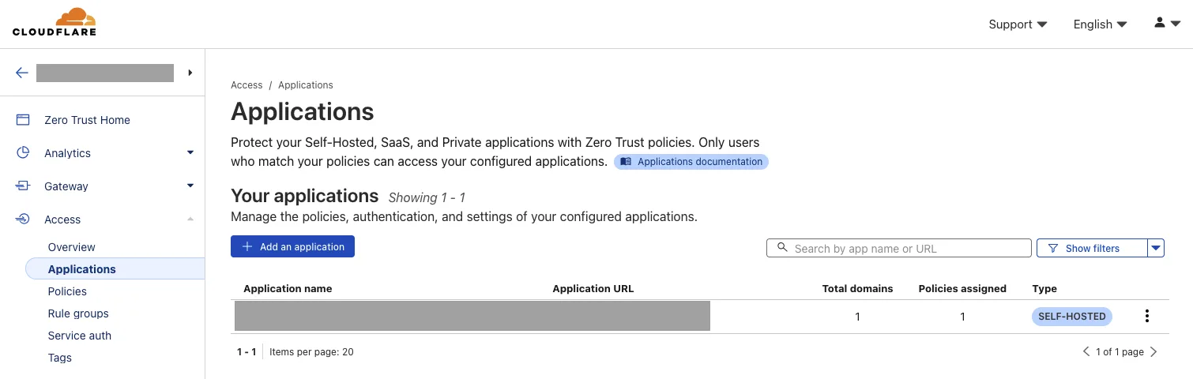This screenshot has width=1193, height=379.
Task: Go to next page chevron
Action: point(1153,352)
